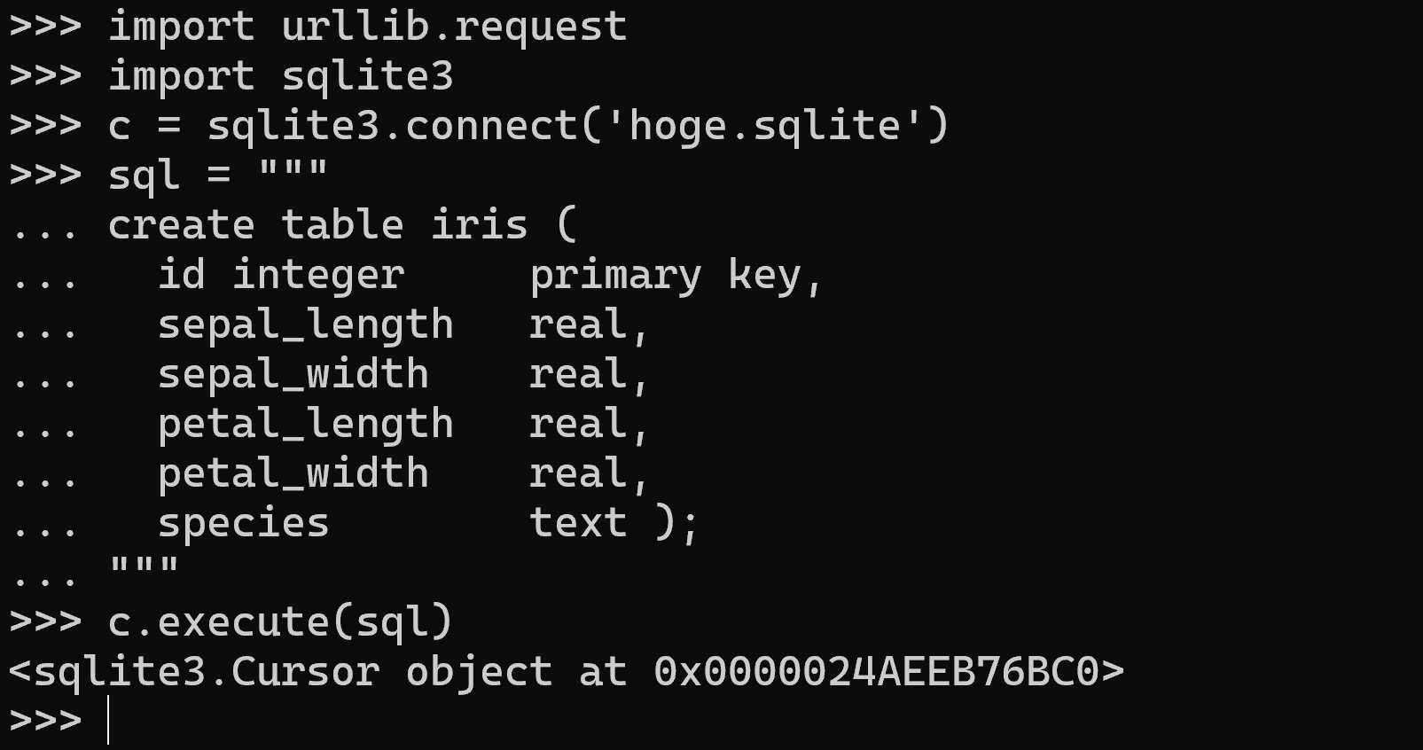Click the 'species' column name
The height and width of the screenshot is (750, 1423).
[x=243, y=523]
